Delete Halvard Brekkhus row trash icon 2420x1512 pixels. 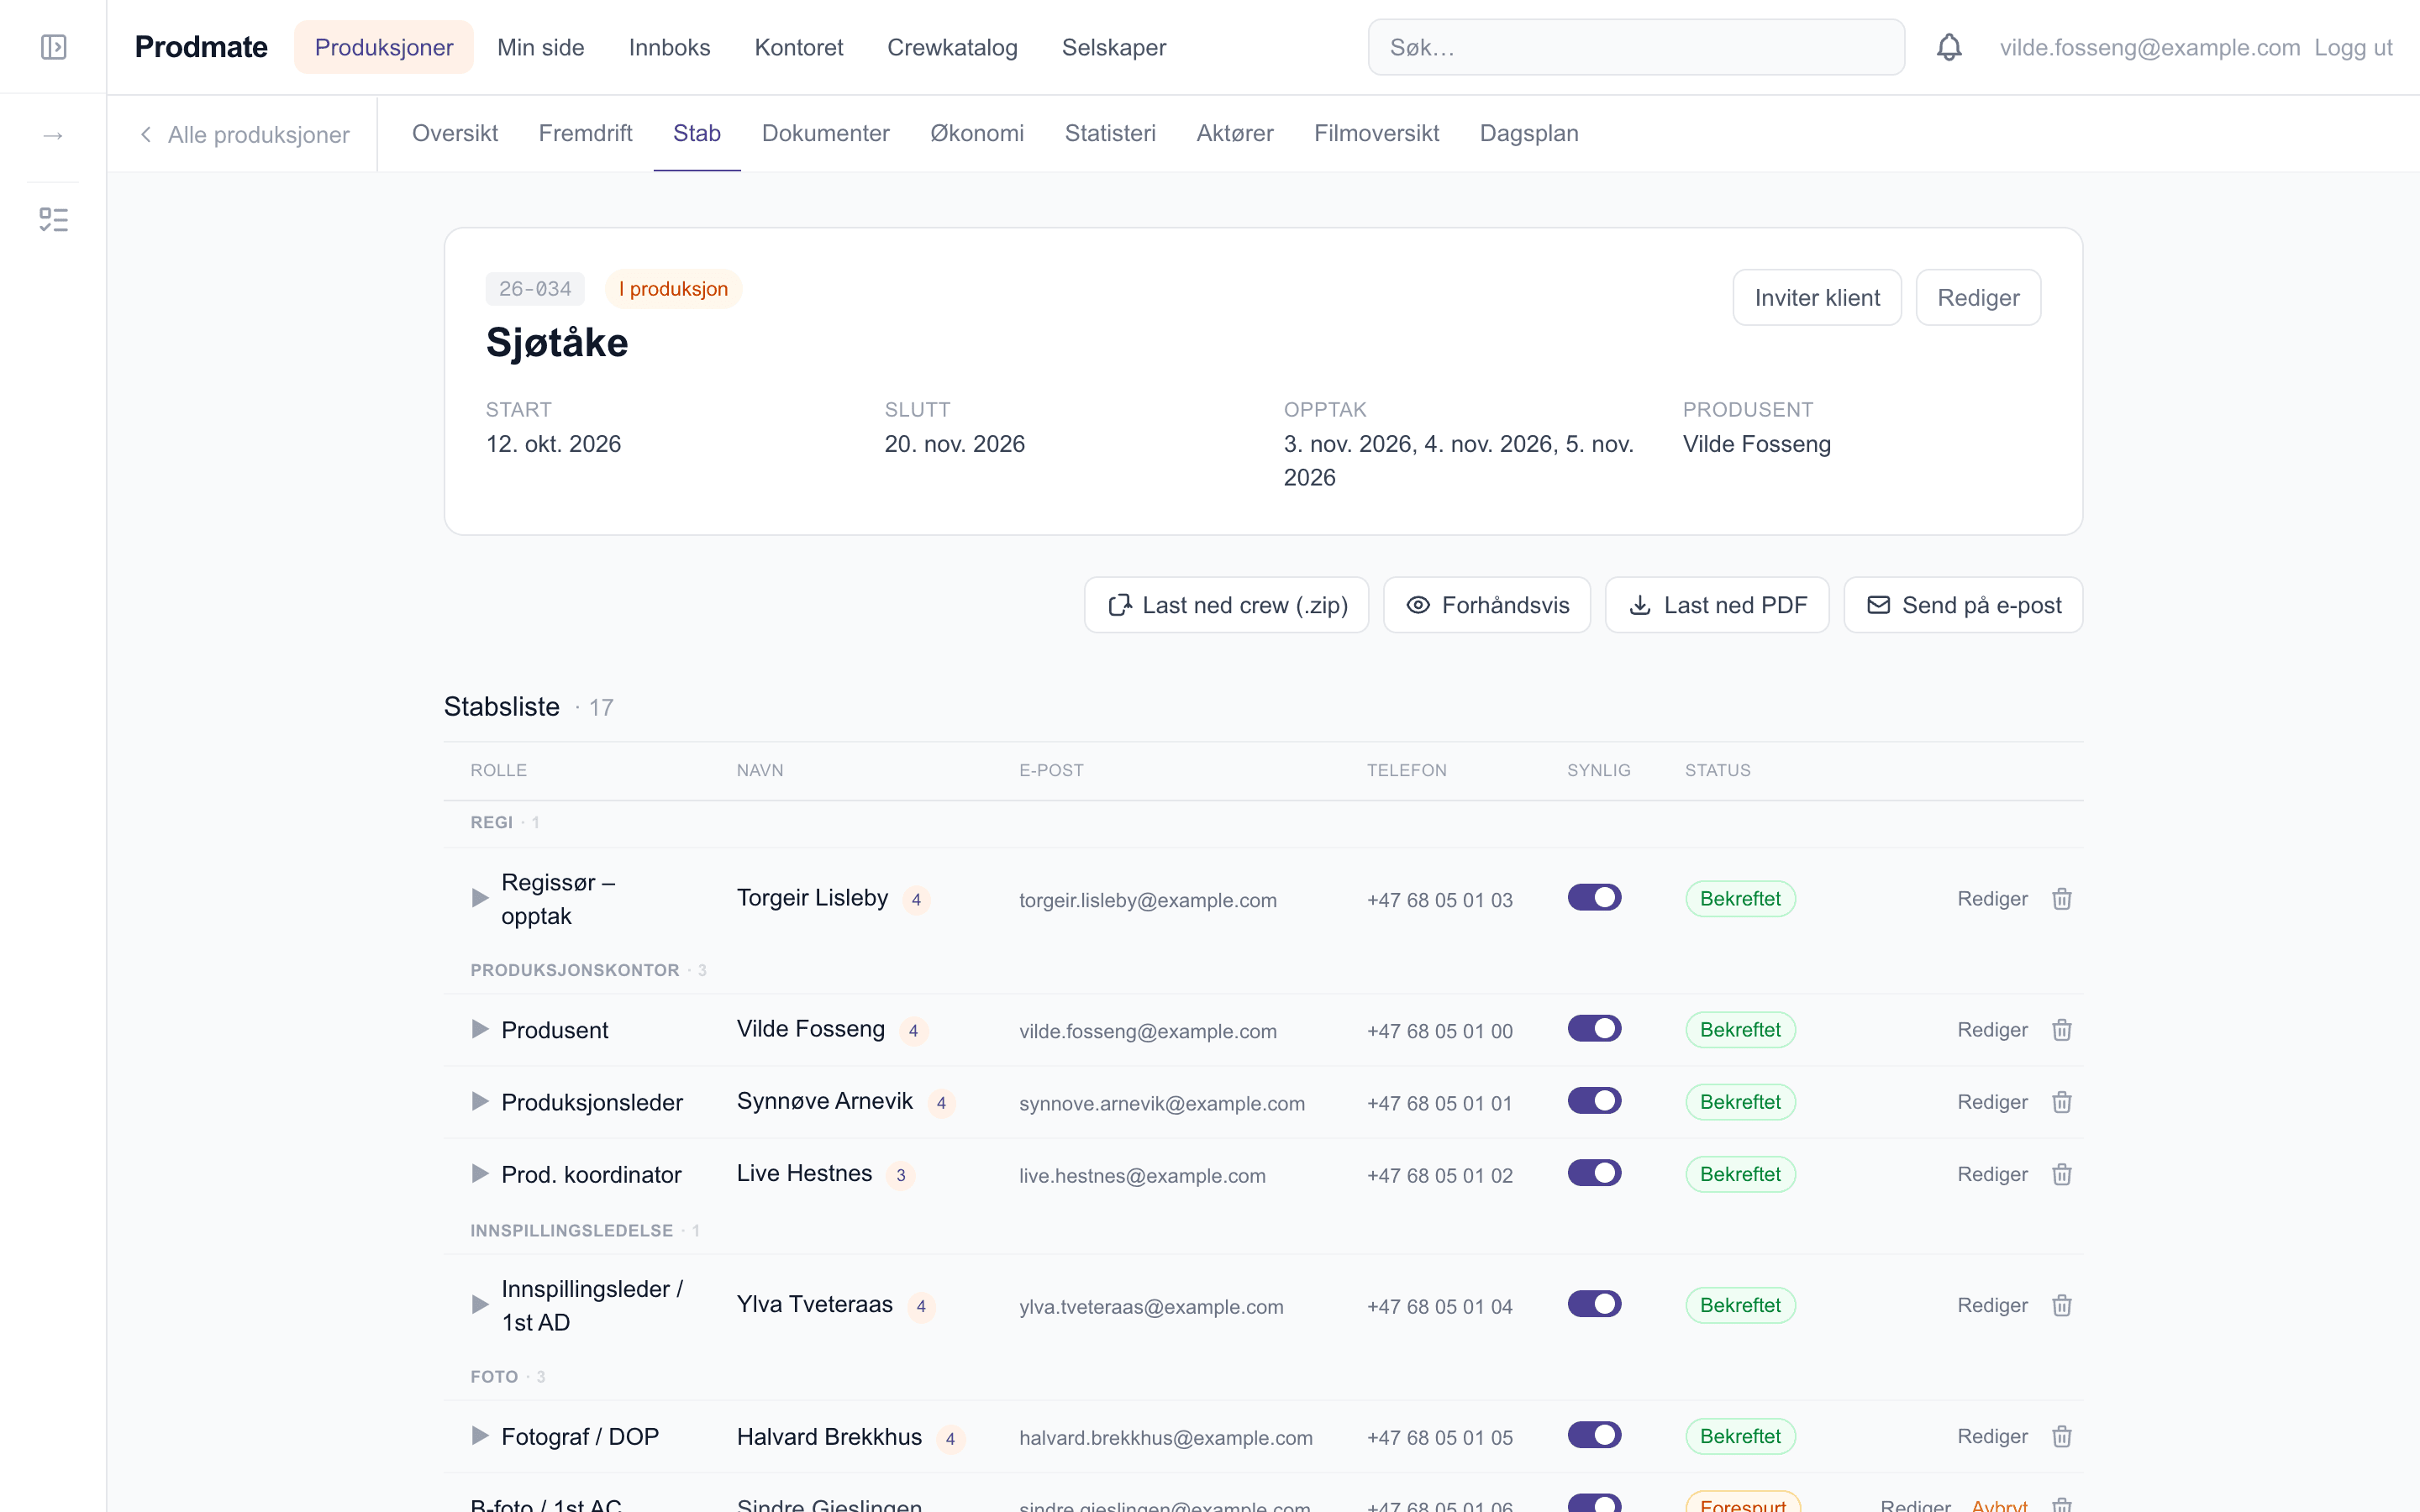(2061, 1436)
